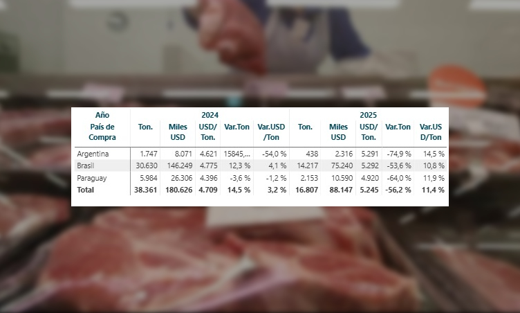Viewport: 520px width, 313px height.
Task: Select the Brasil row label
Action: 86,166
